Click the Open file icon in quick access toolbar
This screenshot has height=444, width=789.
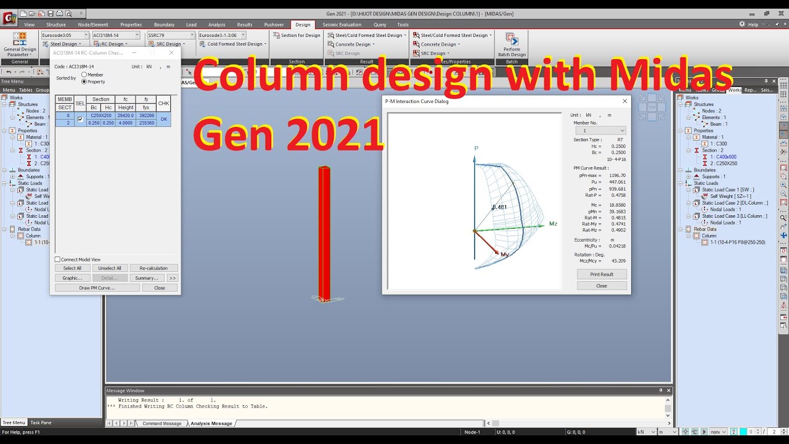pos(33,13)
